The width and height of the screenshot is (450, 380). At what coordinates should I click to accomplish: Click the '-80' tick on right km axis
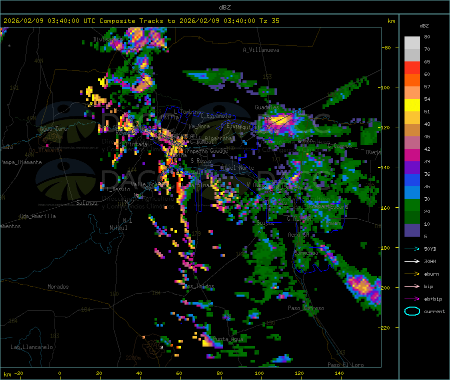(386, 47)
